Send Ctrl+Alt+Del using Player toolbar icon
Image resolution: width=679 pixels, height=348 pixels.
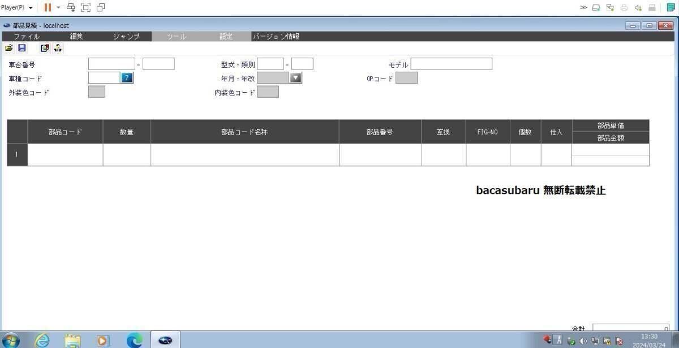pos(71,7)
